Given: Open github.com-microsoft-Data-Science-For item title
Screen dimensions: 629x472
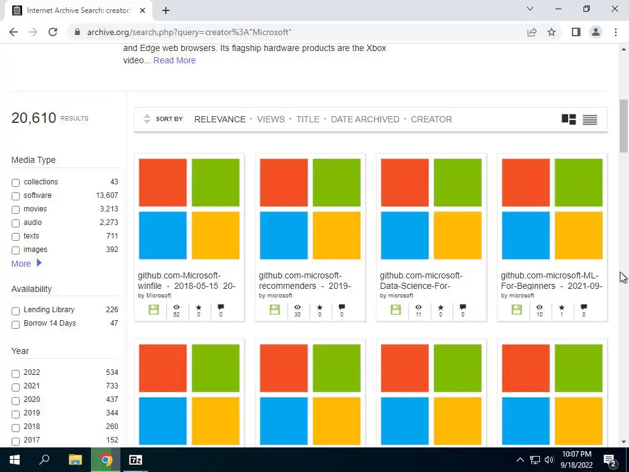Looking at the screenshot, I should click(x=421, y=280).
